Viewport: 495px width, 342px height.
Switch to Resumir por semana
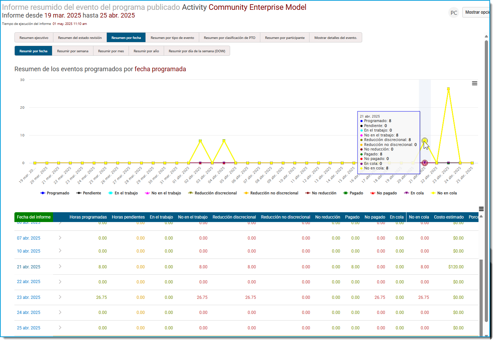pos(73,51)
